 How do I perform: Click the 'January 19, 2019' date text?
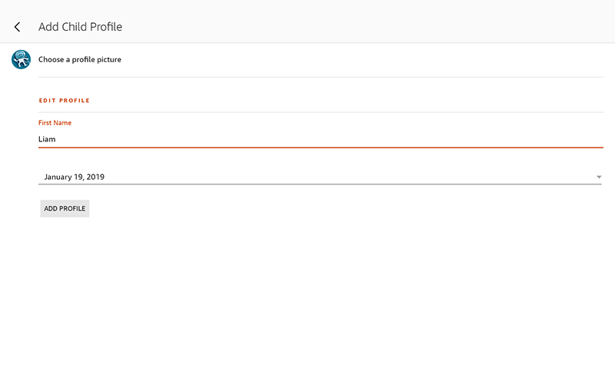pyautogui.click(x=74, y=177)
